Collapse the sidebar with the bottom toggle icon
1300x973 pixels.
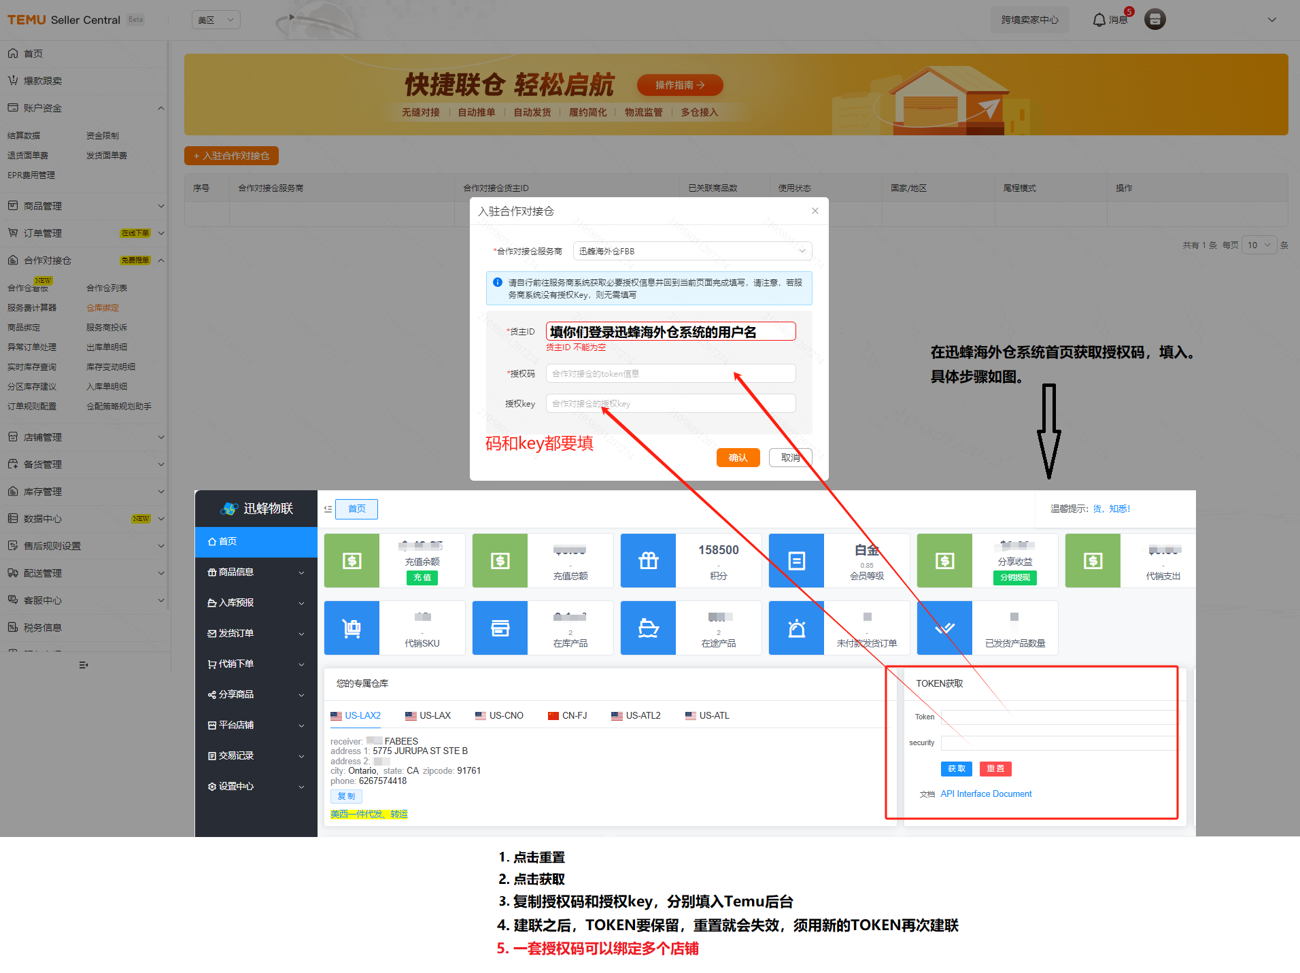pyautogui.click(x=84, y=665)
